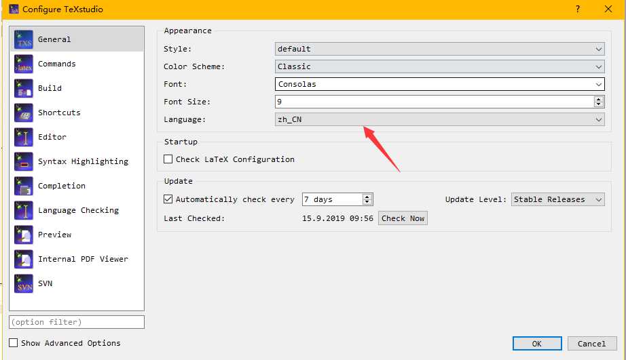
Task: Select the General section label
Action: point(54,39)
